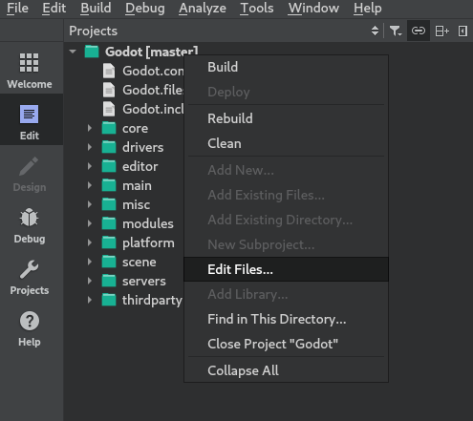This screenshot has width=473, height=421.
Task: Expand the drivers folder
Action: [x=90, y=147]
